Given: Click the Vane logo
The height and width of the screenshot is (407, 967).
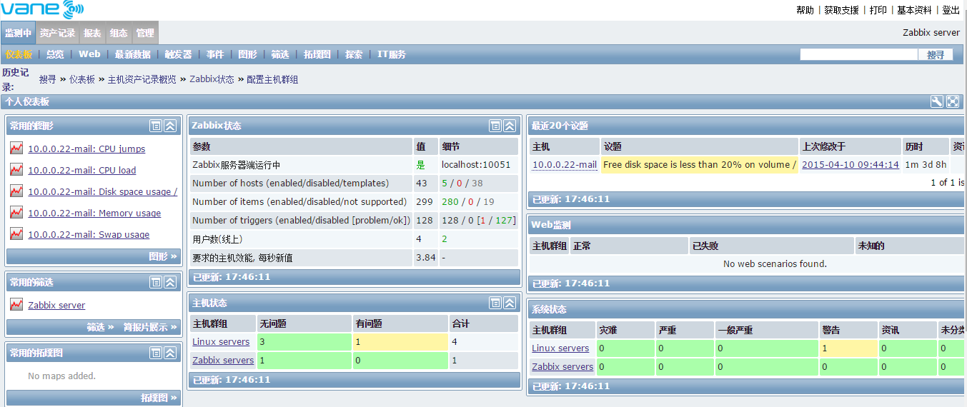Looking at the screenshot, I should (x=42, y=10).
